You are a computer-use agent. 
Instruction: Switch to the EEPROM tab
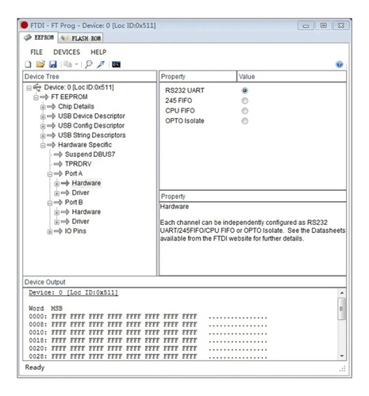(x=39, y=37)
